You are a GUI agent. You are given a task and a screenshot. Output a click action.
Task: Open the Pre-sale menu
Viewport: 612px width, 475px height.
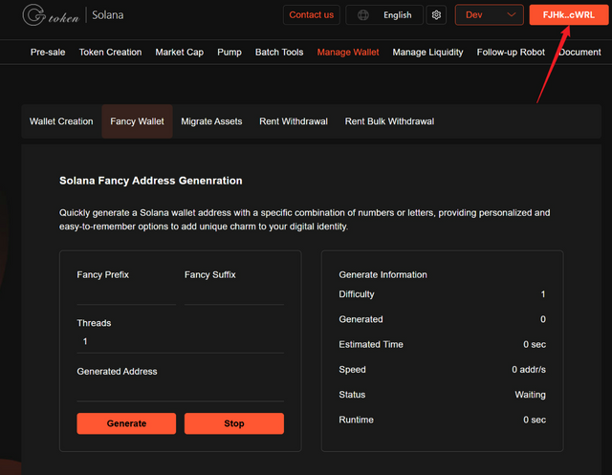point(48,53)
